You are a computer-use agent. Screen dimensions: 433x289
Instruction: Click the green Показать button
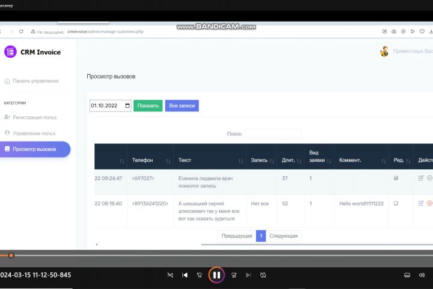(148, 105)
